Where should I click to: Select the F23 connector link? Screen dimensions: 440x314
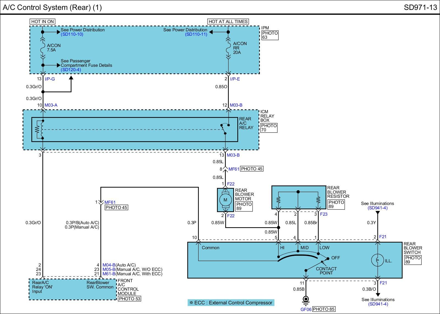[324, 214]
